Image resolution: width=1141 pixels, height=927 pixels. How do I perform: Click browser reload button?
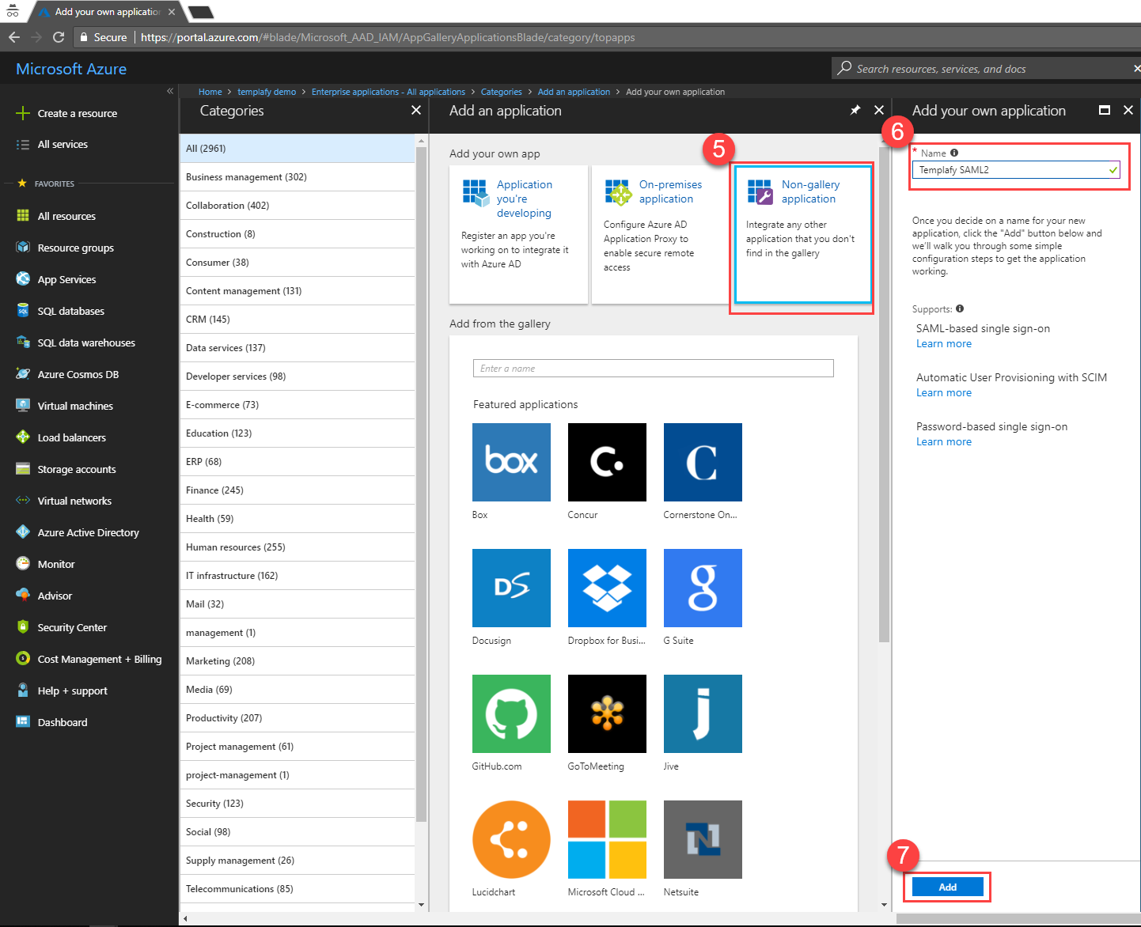tap(58, 37)
